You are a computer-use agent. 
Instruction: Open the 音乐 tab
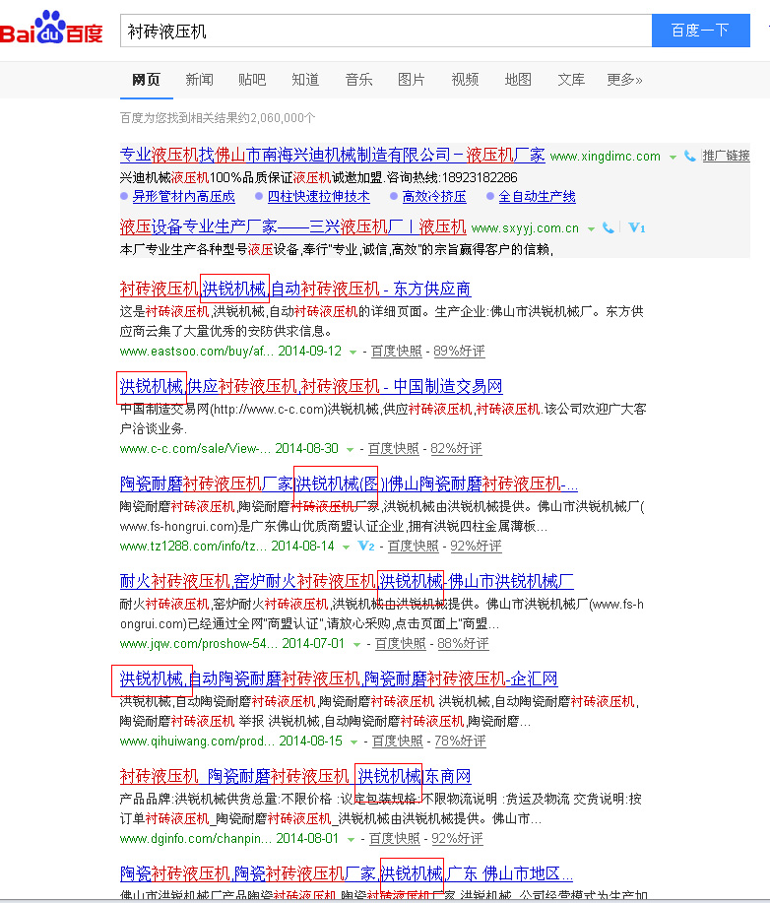coord(358,80)
